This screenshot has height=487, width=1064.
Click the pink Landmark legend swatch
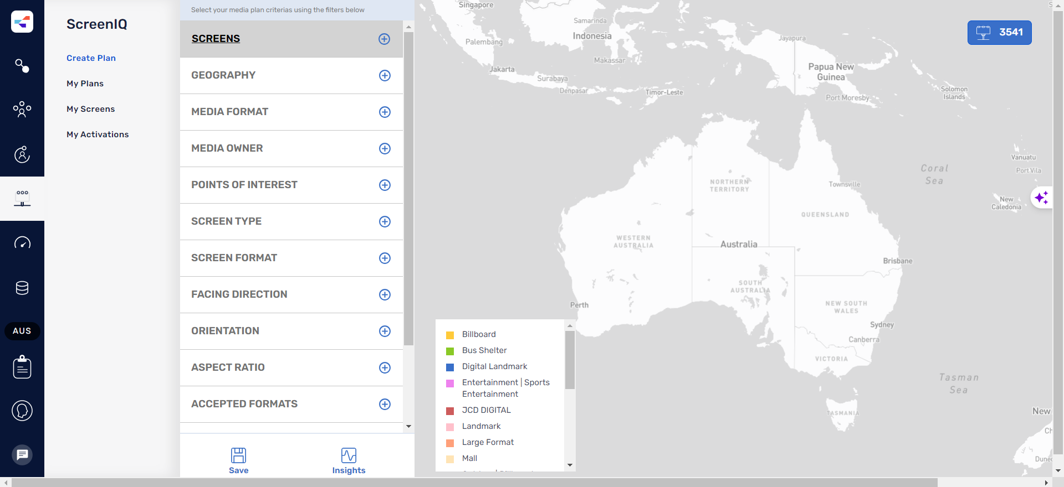point(450,427)
